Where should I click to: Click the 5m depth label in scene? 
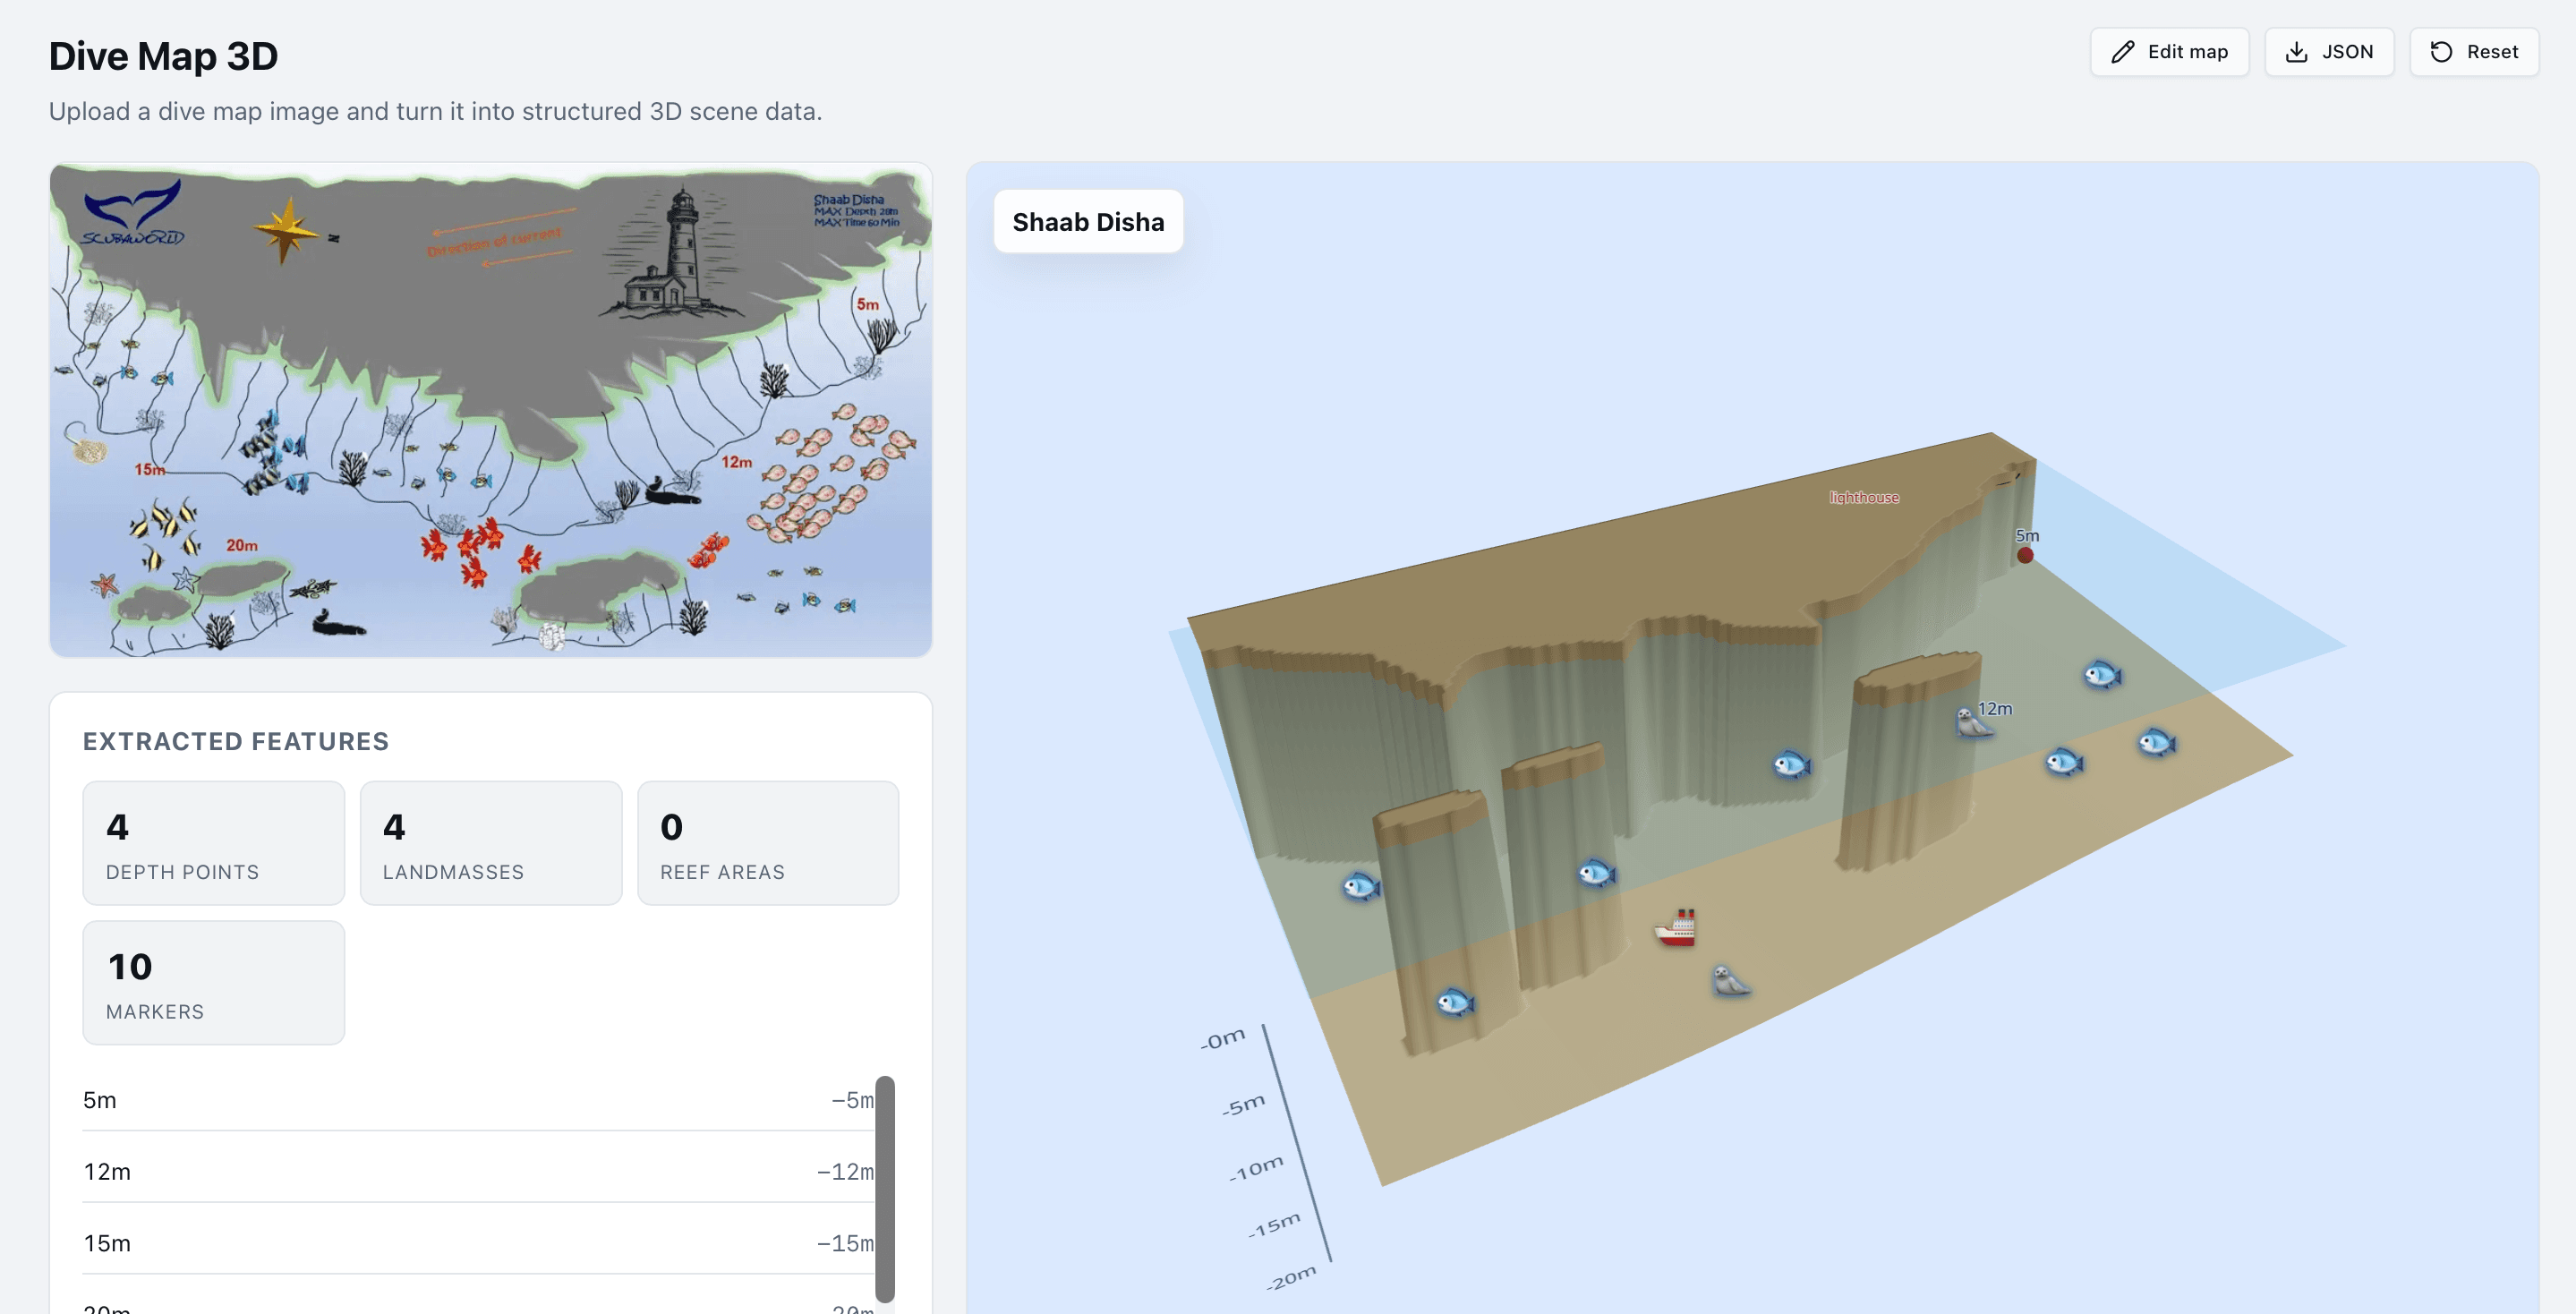pos(2027,535)
